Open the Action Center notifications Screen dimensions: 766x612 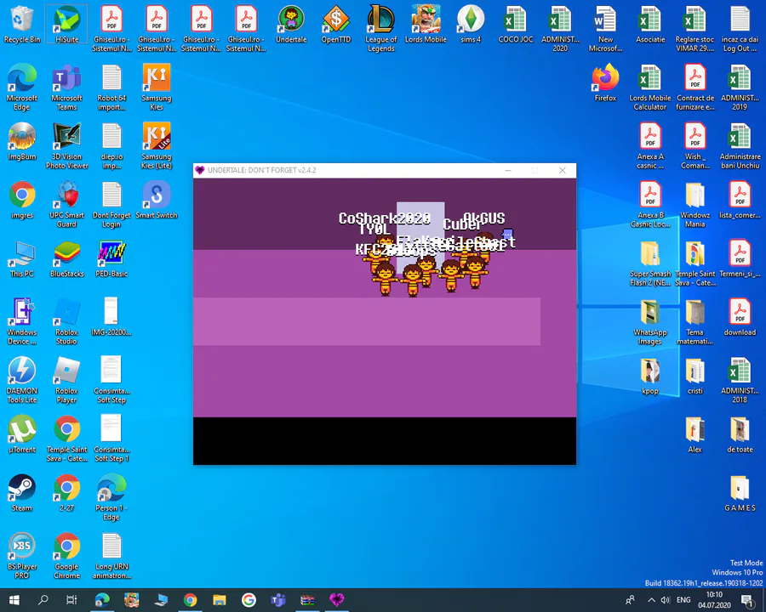click(747, 600)
